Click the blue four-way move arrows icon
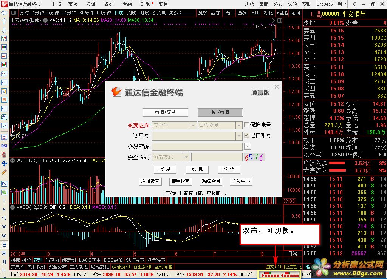This screenshot has width=387, height=279. (4, 163)
